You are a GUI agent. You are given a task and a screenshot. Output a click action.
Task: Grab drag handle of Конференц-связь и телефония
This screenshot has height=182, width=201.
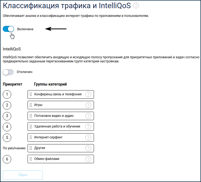(31, 94)
